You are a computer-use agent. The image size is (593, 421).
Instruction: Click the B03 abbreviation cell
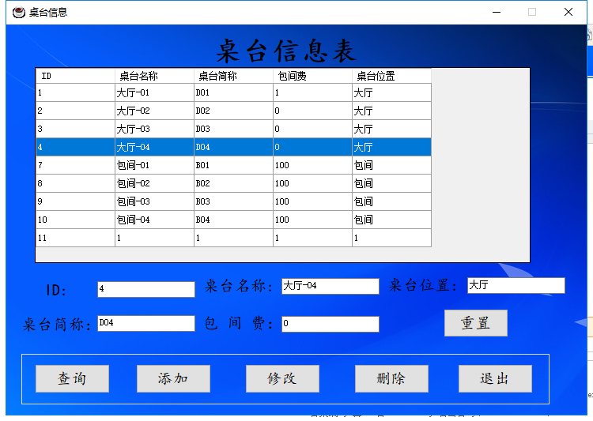click(233, 201)
